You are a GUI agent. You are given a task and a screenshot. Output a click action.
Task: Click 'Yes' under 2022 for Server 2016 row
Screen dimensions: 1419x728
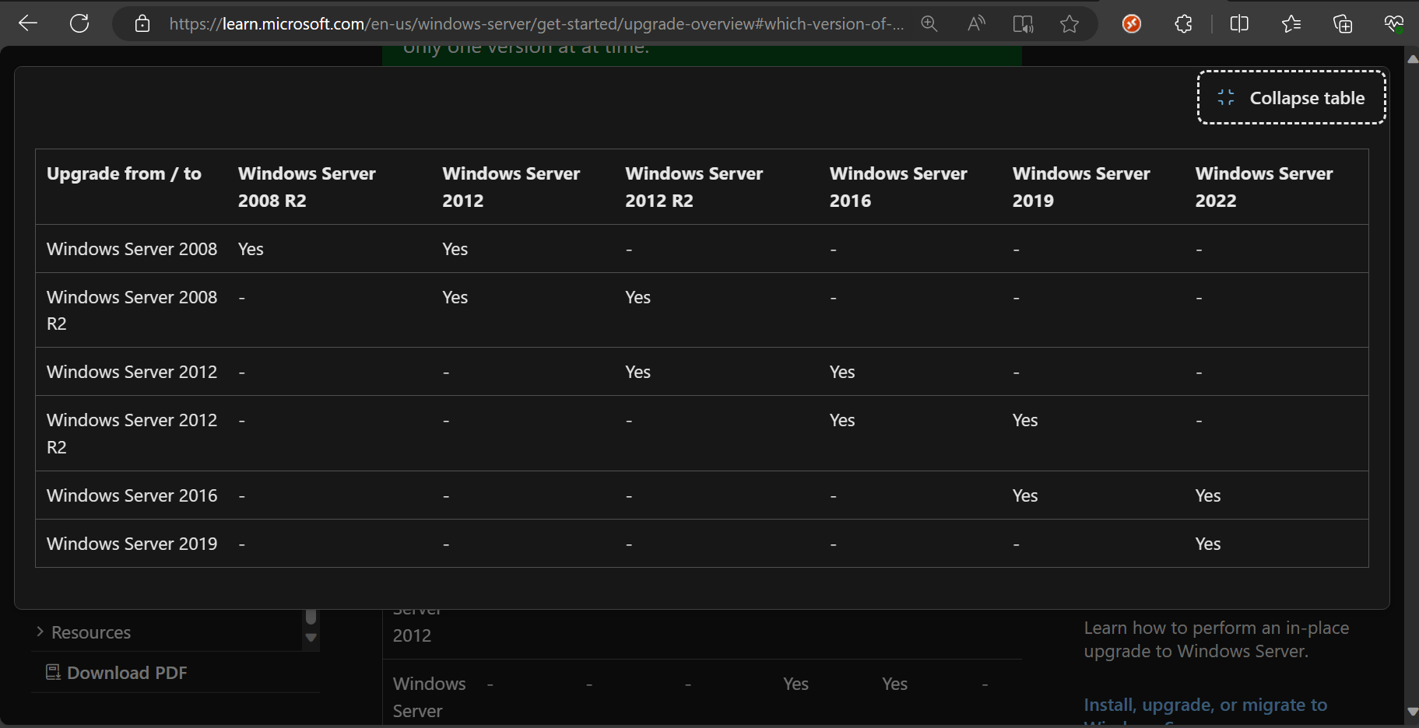1208,495
